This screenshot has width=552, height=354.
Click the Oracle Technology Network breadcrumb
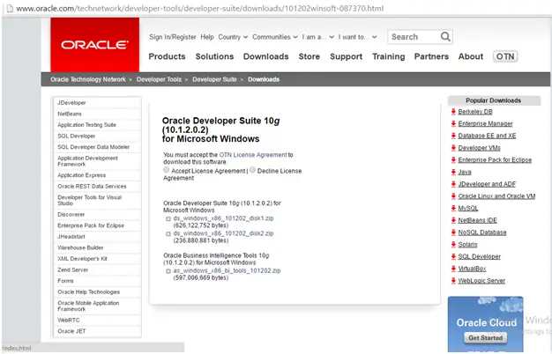point(88,79)
